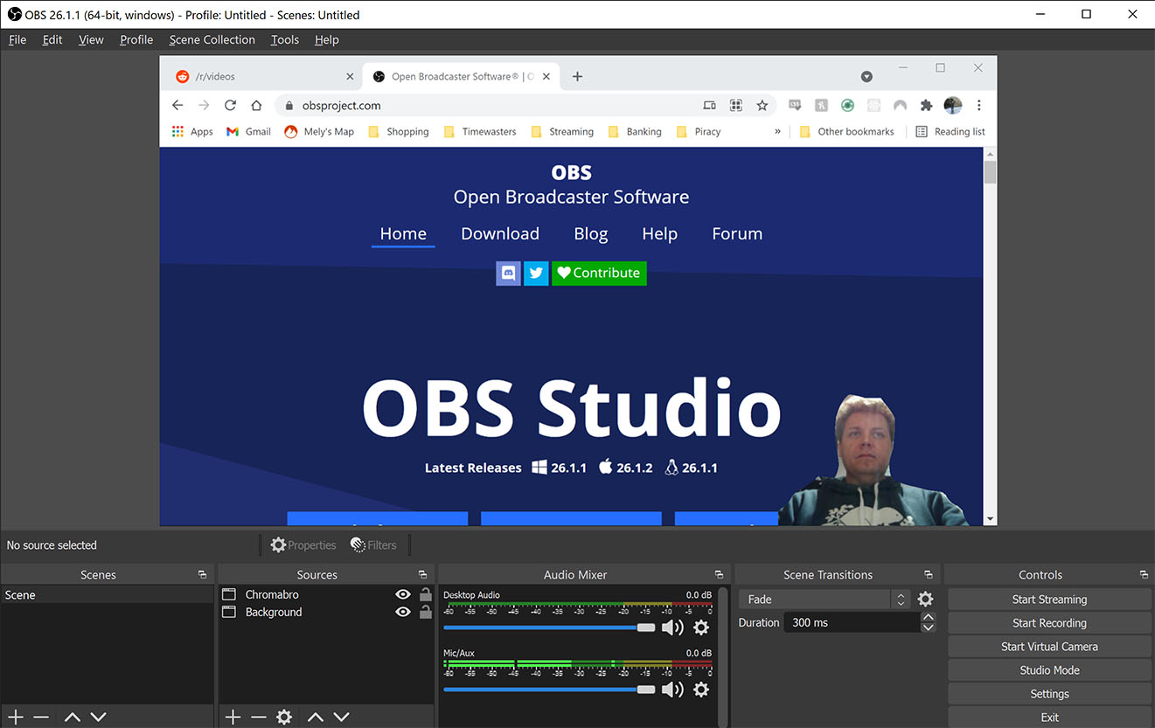1155x728 pixels.
Task: Pop out the Controls dock
Action: click(x=1144, y=574)
